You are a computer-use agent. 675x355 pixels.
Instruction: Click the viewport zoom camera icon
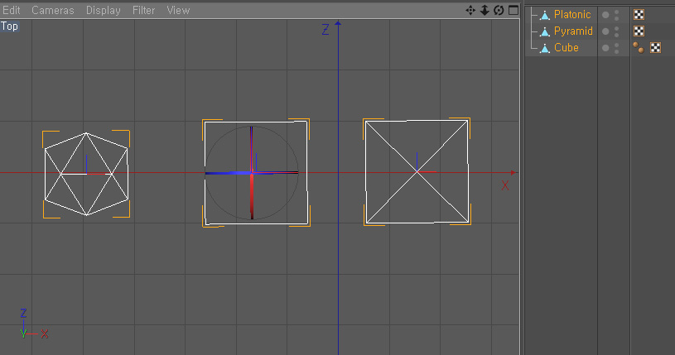point(485,10)
